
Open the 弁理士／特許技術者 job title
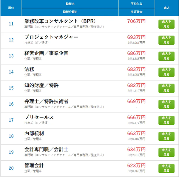46,101
